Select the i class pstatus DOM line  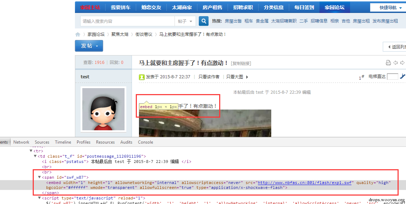pyautogui.click(x=116, y=162)
